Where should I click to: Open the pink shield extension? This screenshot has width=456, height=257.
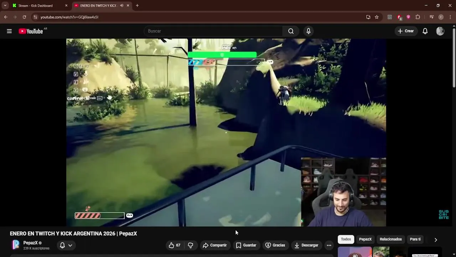408,17
